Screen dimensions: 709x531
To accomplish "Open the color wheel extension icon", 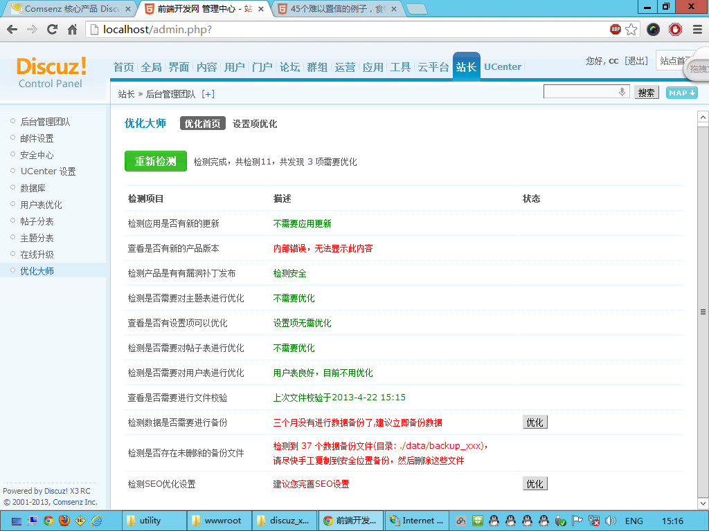I will (x=653, y=30).
